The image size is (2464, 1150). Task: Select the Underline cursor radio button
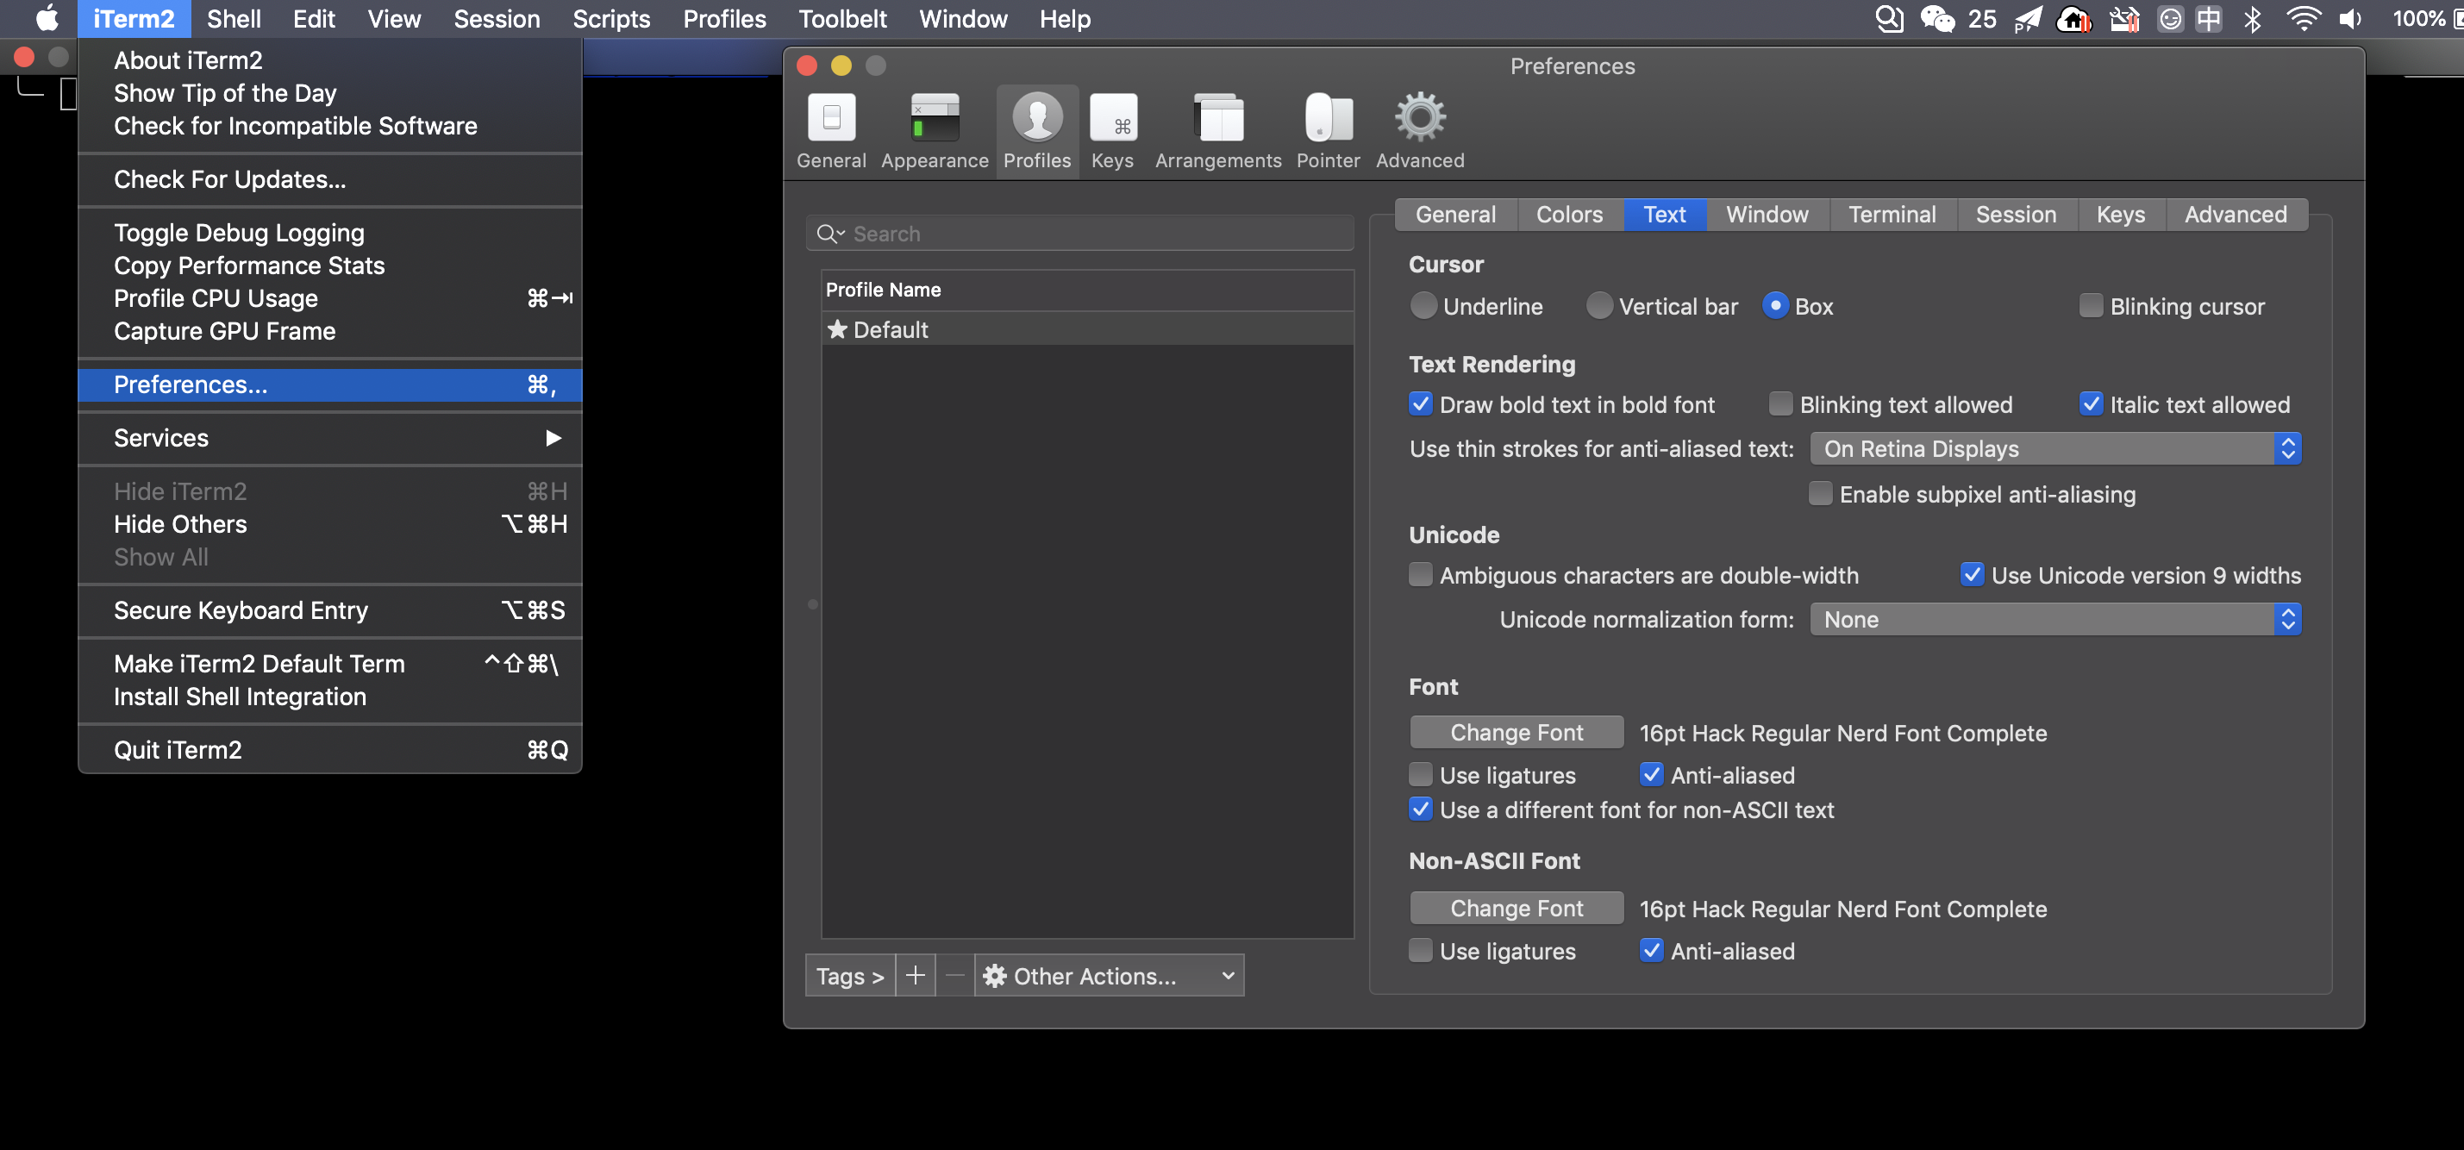(x=1423, y=306)
